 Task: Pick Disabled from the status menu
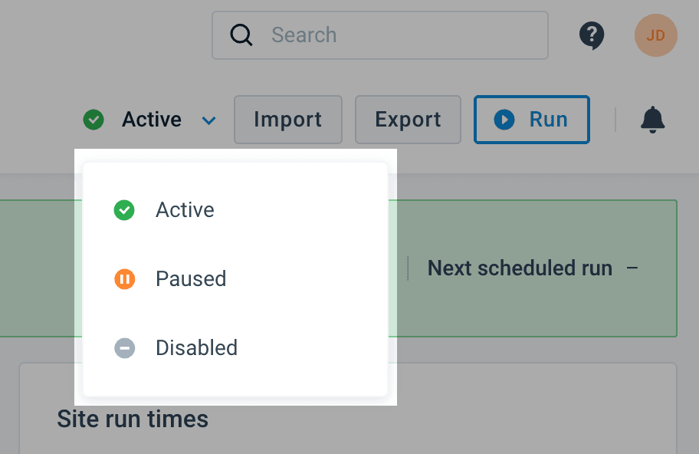pyautogui.click(x=196, y=347)
